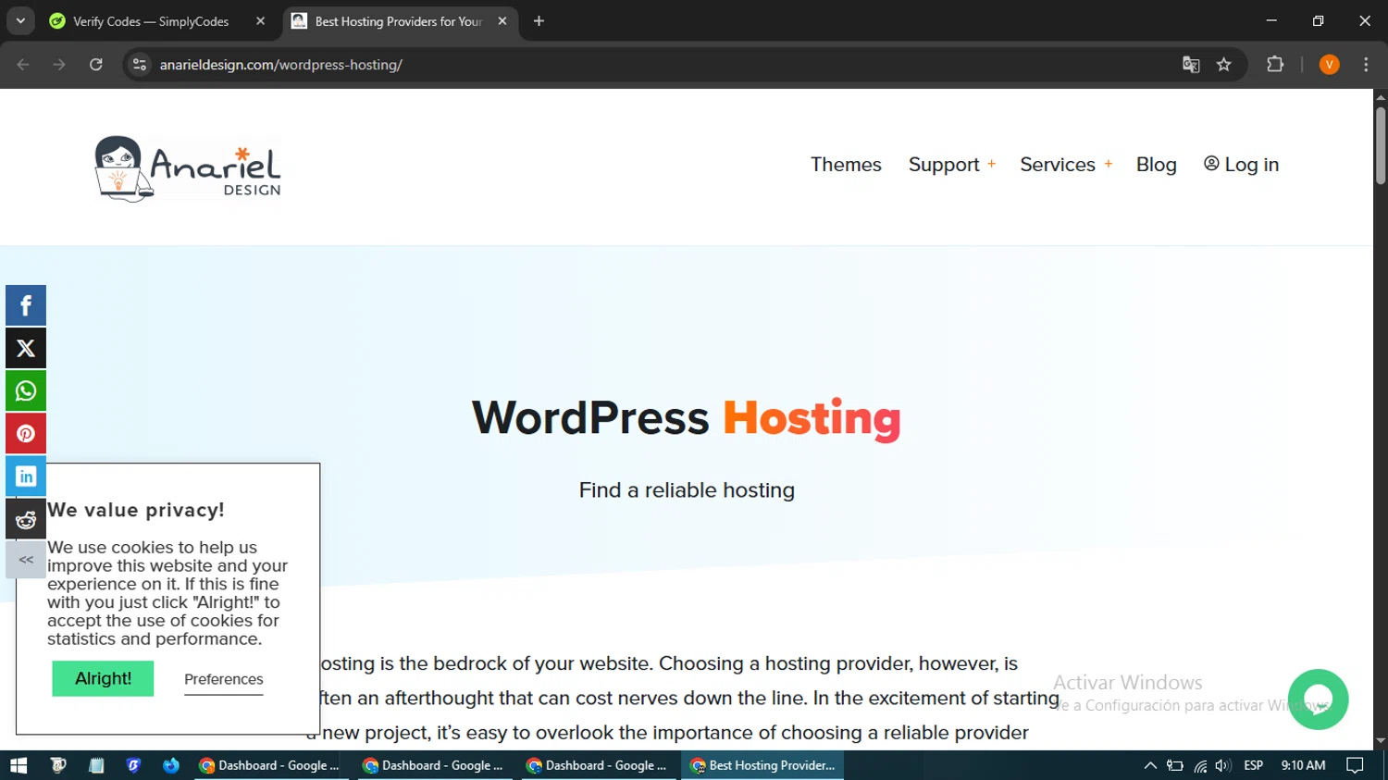
Task: Share the page on Reddit
Action: tap(26, 520)
